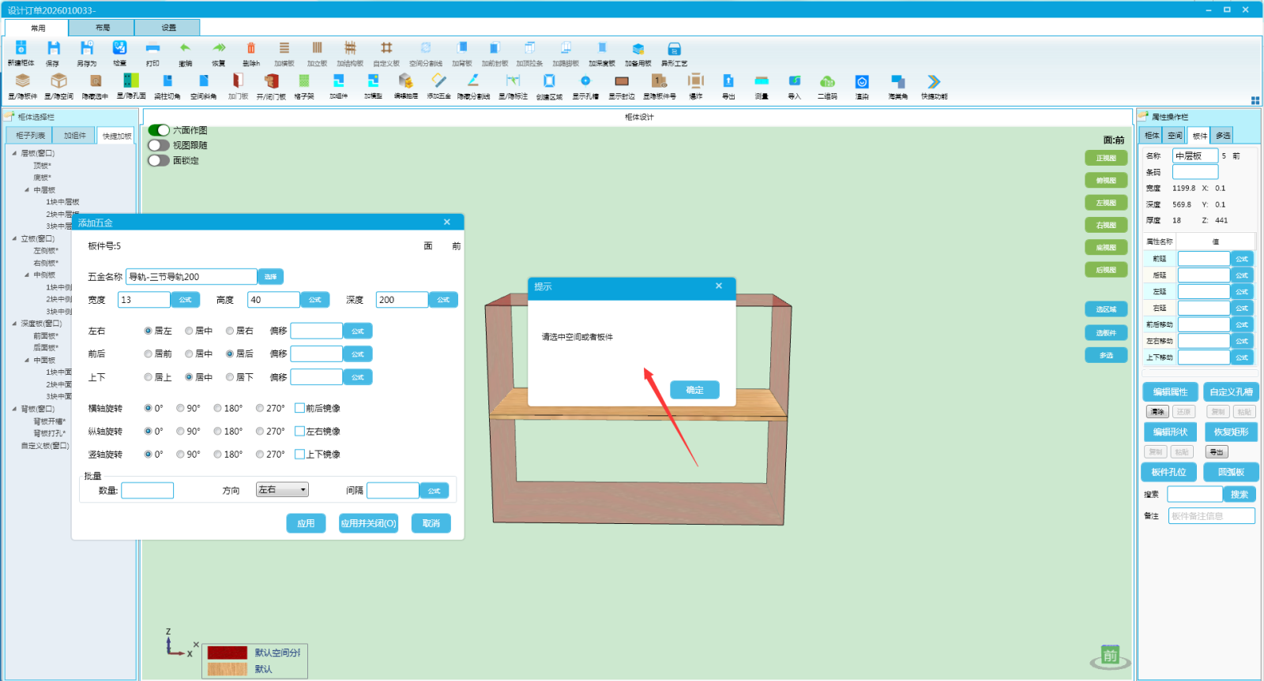Click the red 默认空间分割 color swatch
The height and width of the screenshot is (681, 1264).
pyautogui.click(x=228, y=653)
